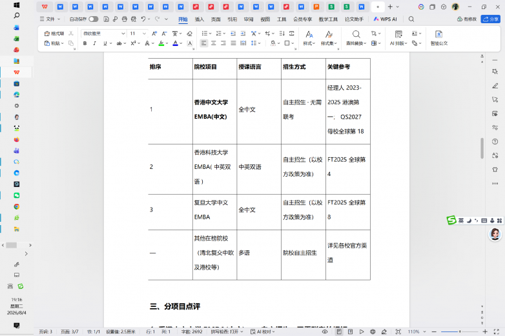Click the zoom slider handle
Viewport: 505px width, 336px height.
pos(460,331)
